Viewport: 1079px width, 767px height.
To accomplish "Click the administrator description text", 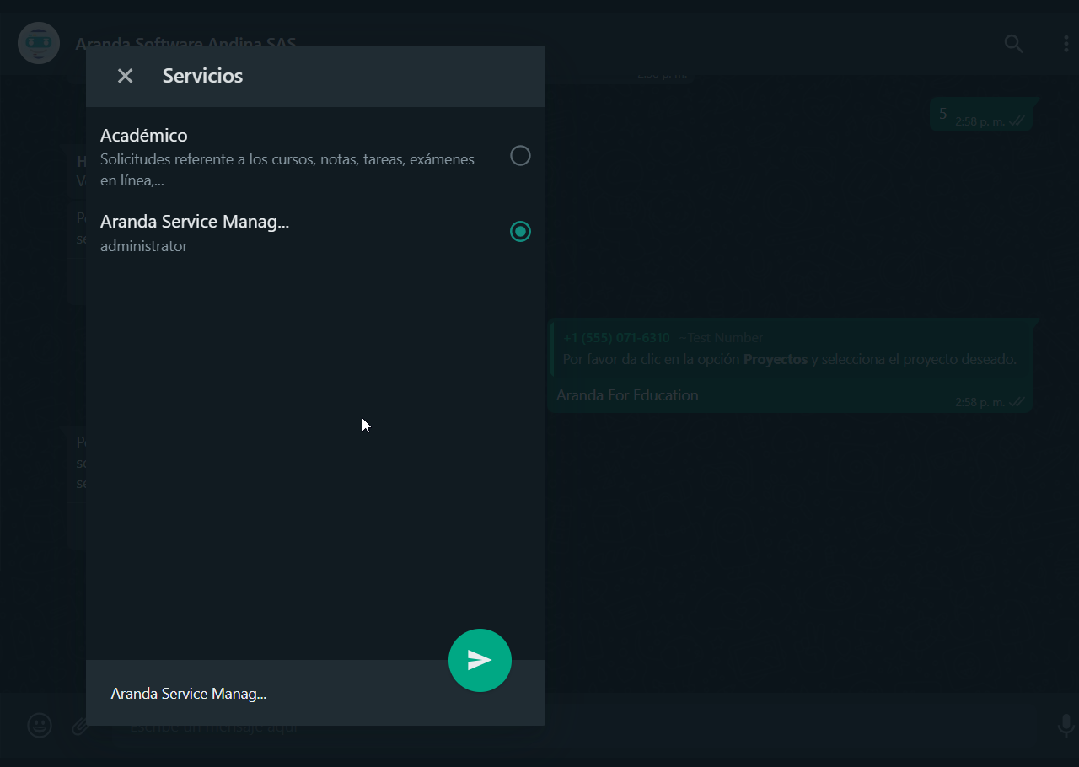I will click(x=144, y=246).
